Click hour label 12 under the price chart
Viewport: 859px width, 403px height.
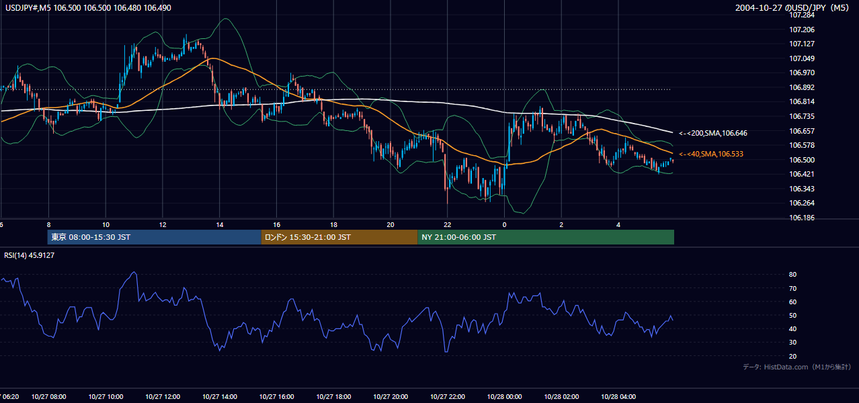pyautogui.click(x=163, y=224)
